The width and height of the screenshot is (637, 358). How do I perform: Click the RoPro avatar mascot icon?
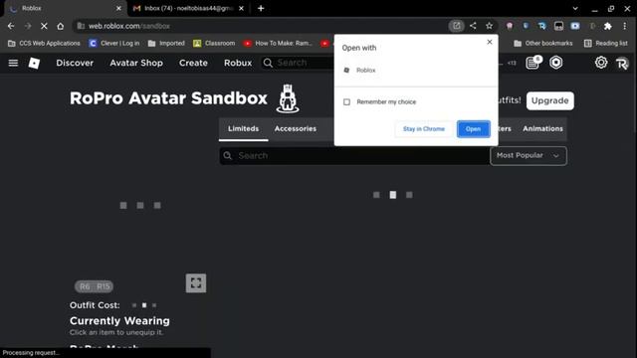(x=288, y=98)
